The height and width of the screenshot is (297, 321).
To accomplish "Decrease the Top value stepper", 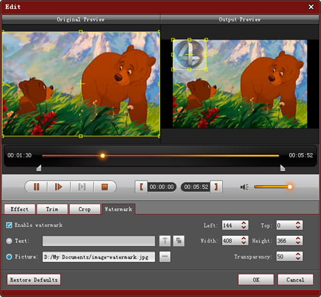I will point(298,227).
